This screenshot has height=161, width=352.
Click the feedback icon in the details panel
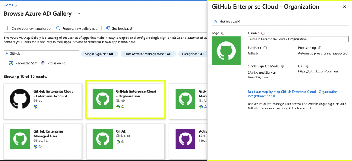(x=216, y=21)
